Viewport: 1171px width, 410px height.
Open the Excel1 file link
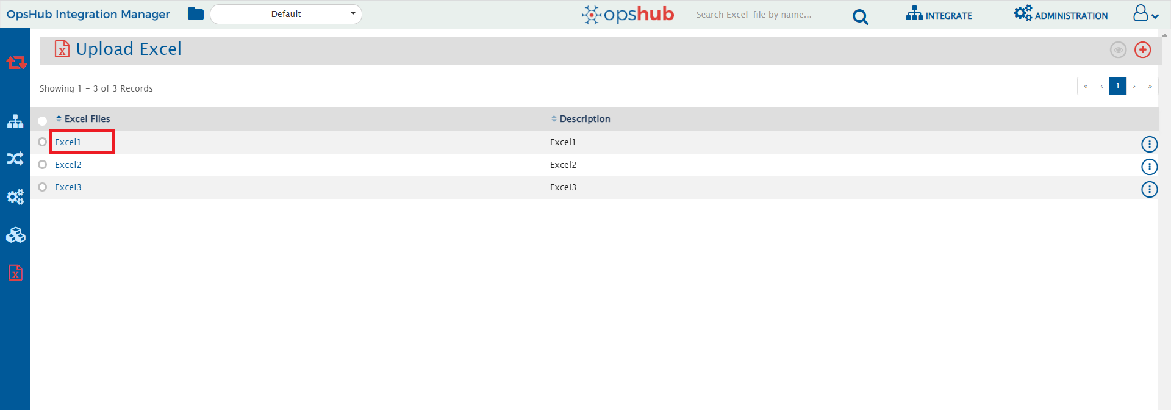(x=68, y=142)
